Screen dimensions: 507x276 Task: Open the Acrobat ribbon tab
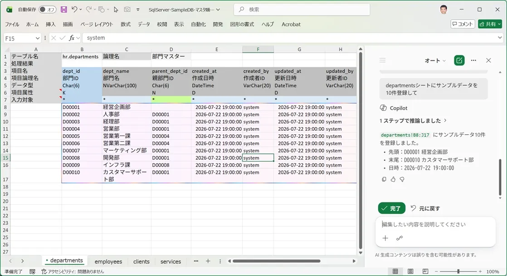click(x=291, y=24)
